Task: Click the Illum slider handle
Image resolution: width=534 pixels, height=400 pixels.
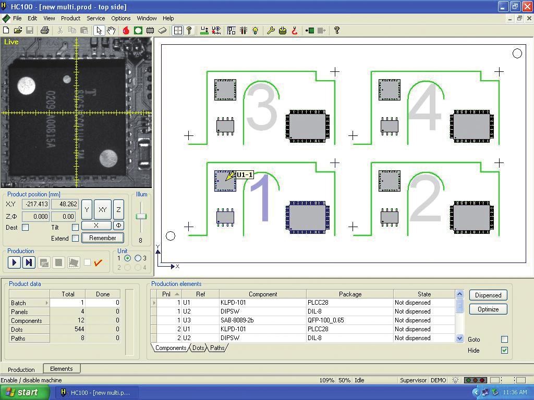Action: click(x=141, y=217)
